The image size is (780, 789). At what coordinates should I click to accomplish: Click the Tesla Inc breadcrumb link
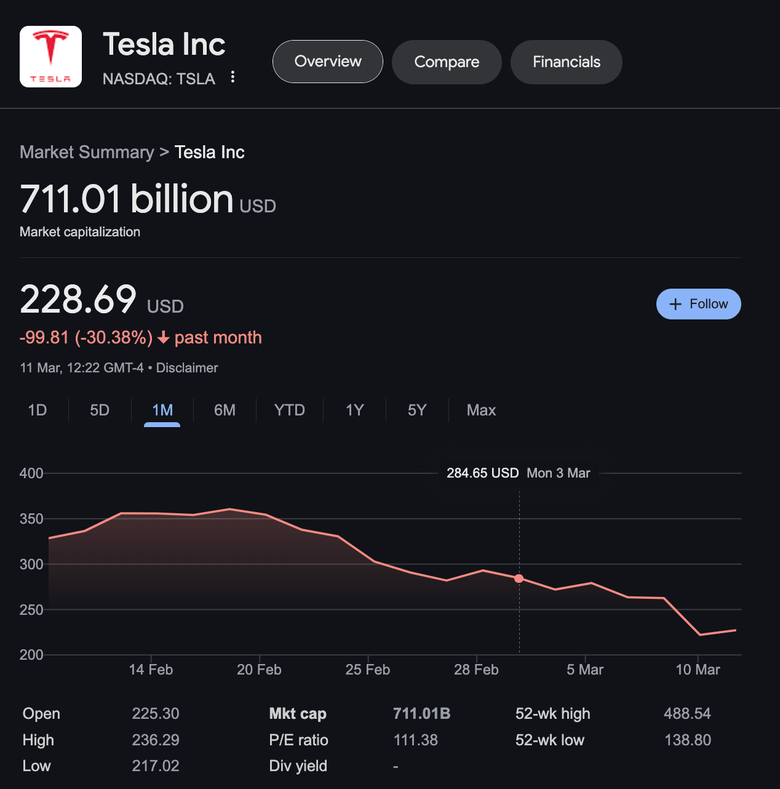coord(209,152)
